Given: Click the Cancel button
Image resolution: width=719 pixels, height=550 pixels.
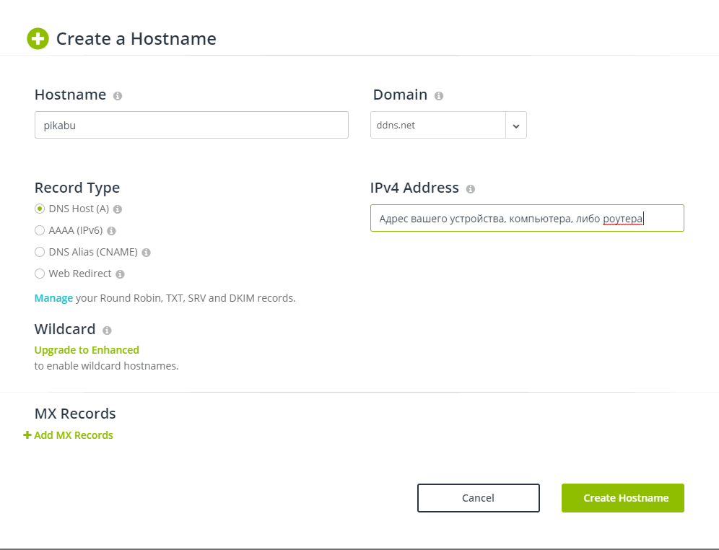Looking at the screenshot, I should [x=479, y=498].
